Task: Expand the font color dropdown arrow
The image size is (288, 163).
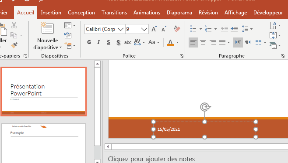Action: pyautogui.click(x=177, y=42)
